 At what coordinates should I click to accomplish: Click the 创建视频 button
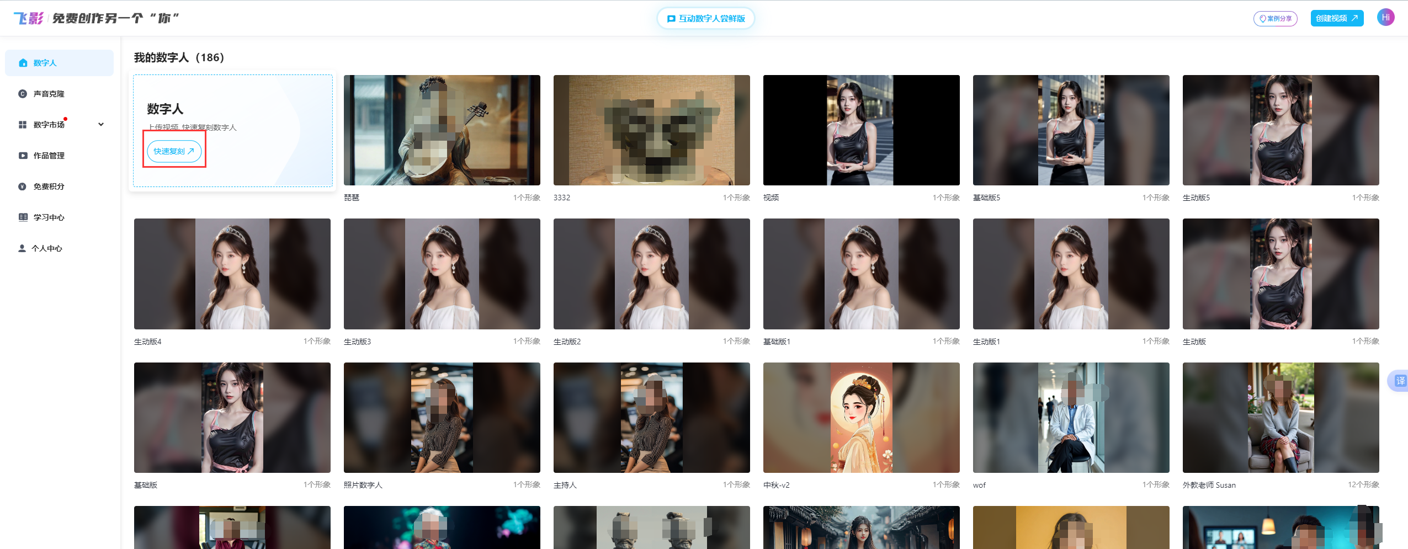[1337, 18]
